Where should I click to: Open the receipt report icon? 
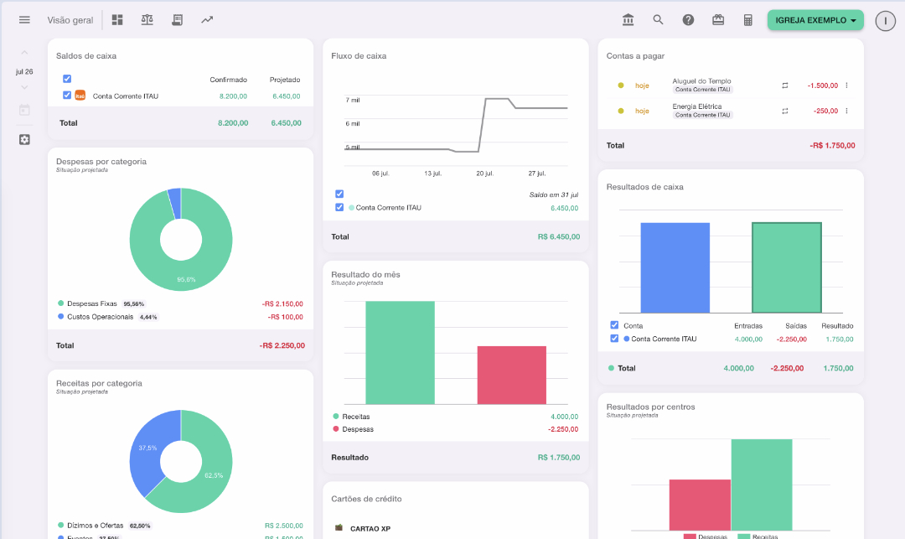click(x=177, y=19)
